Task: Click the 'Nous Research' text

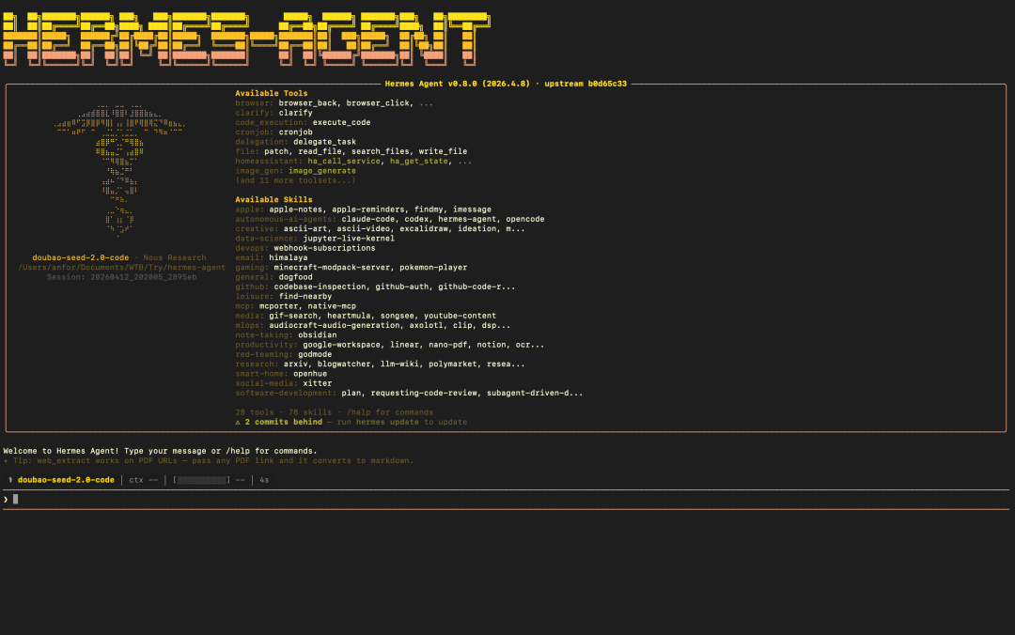Action: click(x=174, y=257)
